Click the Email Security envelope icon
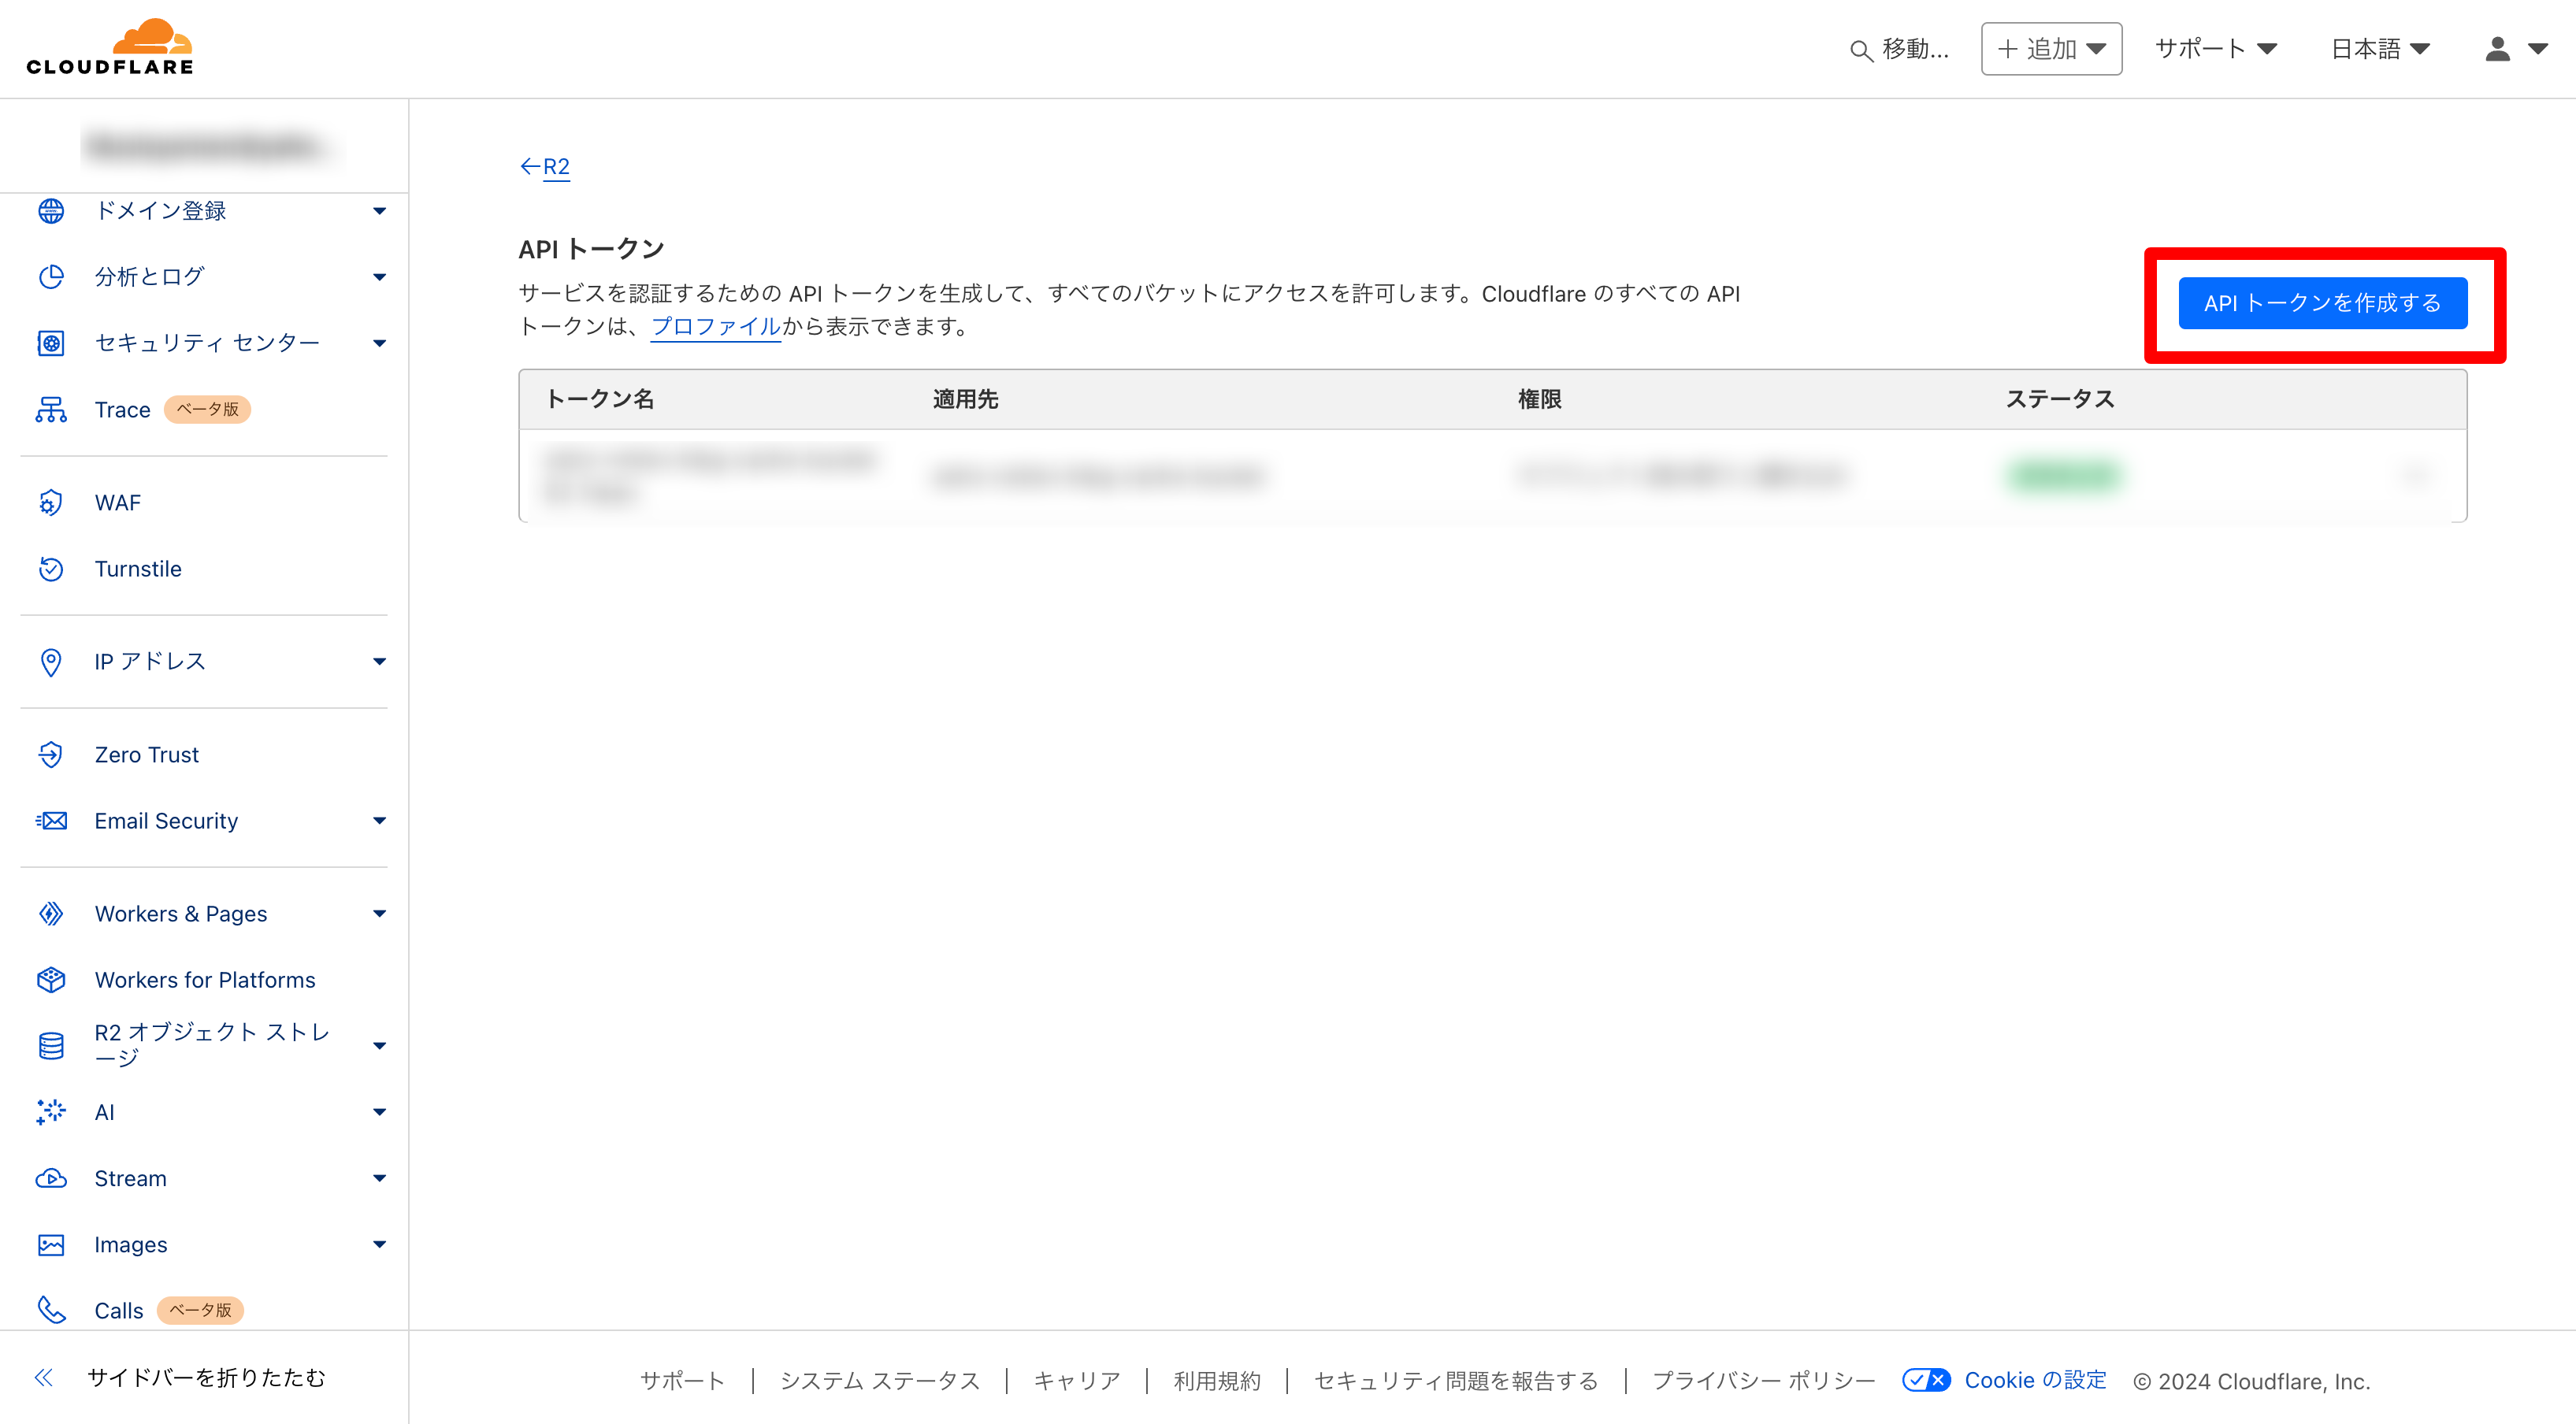 [x=51, y=821]
